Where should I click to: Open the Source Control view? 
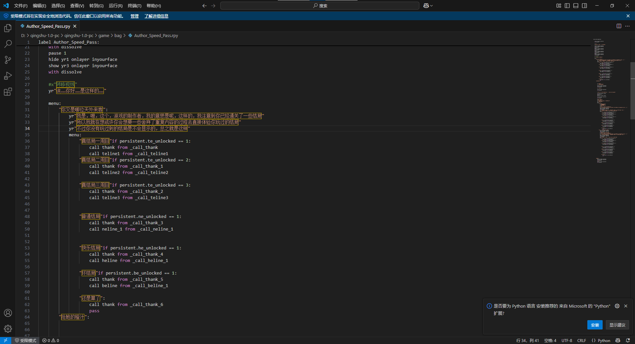coord(8,60)
